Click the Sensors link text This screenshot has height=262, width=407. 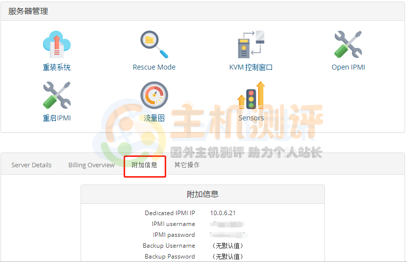251,118
